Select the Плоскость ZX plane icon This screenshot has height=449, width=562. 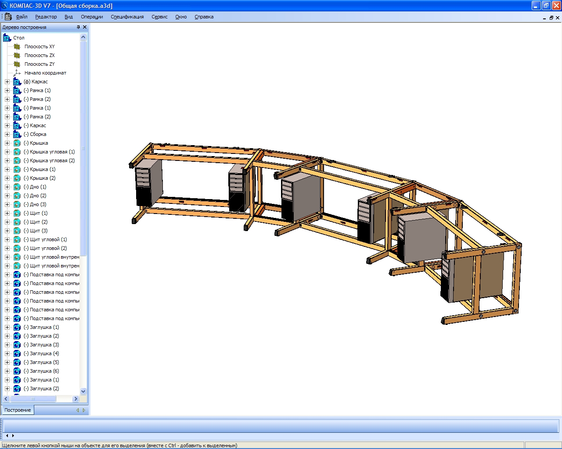pos(17,55)
